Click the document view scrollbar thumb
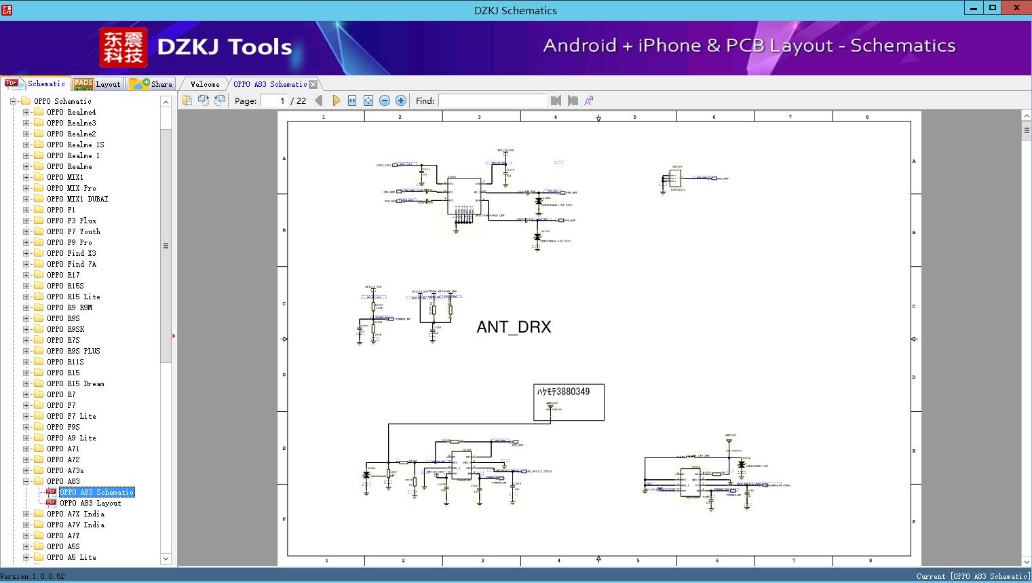The width and height of the screenshot is (1032, 583). coord(1027,130)
